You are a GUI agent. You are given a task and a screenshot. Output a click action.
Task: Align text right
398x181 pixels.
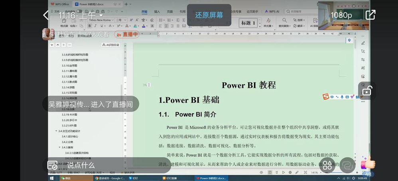[172, 26]
